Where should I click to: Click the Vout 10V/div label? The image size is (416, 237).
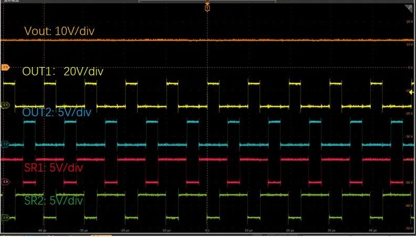click(59, 31)
